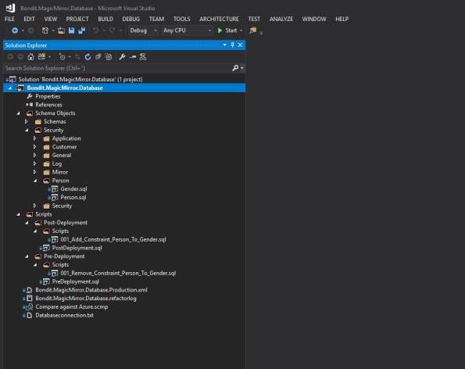Screen dimensions: 465x369
Task: Click the Navigate Backward toolbar icon
Action: tap(15, 30)
